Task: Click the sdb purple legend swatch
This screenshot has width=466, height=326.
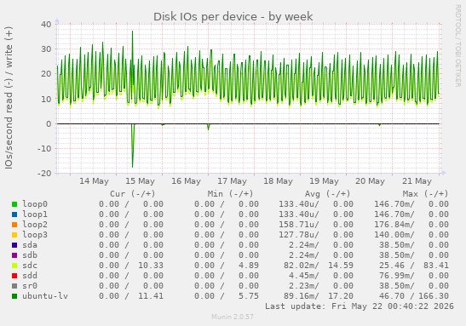Action: click(x=14, y=255)
